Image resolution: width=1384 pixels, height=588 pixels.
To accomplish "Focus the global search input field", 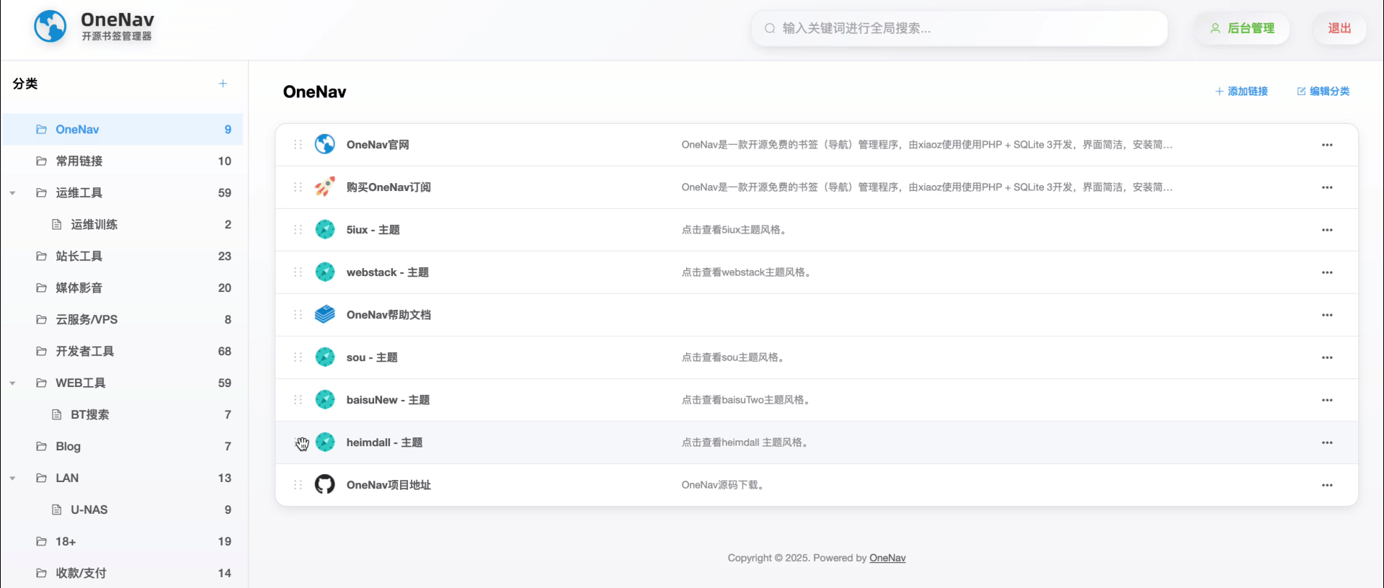I will [x=959, y=28].
